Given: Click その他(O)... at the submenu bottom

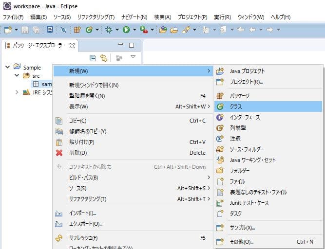Looking at the screenshot, I should 242,242.
